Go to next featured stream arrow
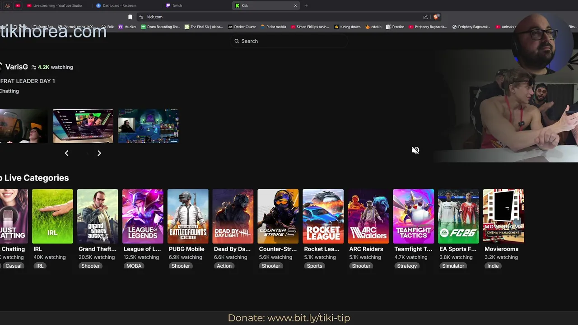This screenshot has width=578, height=325. pos(99,153)
